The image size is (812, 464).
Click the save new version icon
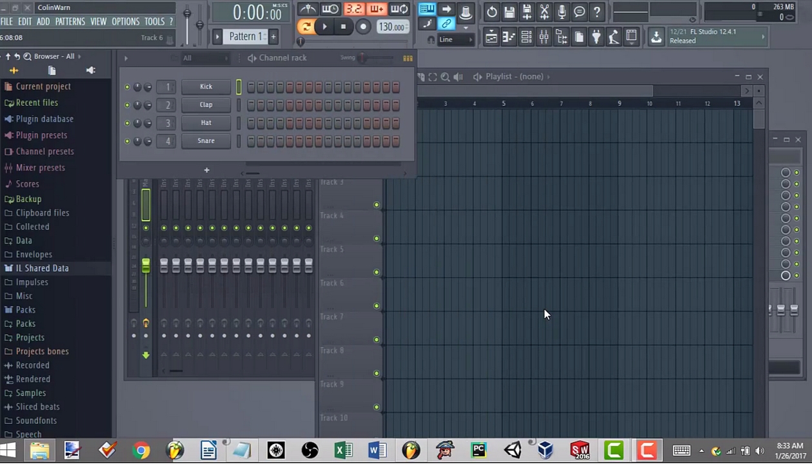527,12
